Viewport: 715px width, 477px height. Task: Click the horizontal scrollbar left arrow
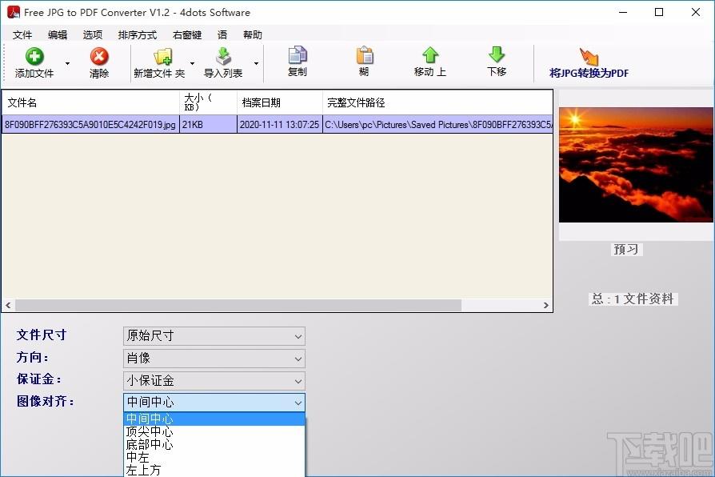coord(8,306)
